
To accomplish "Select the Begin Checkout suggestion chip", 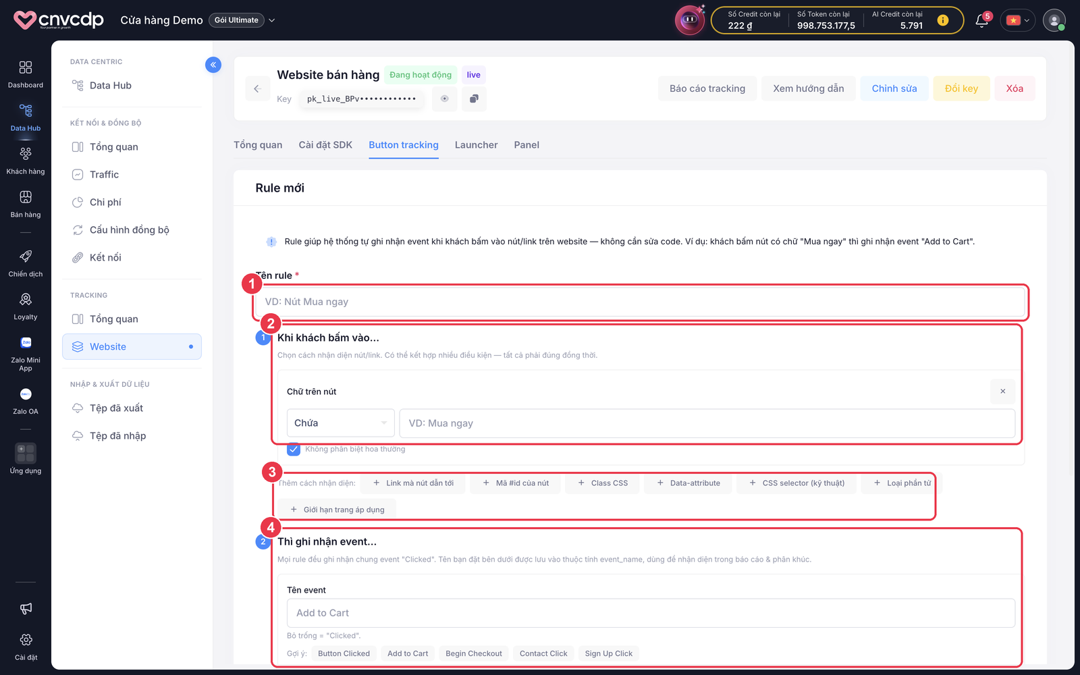I will pyautogui.click(x=474, y=653).
